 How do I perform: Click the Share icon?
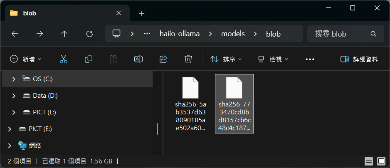point(163,59)
